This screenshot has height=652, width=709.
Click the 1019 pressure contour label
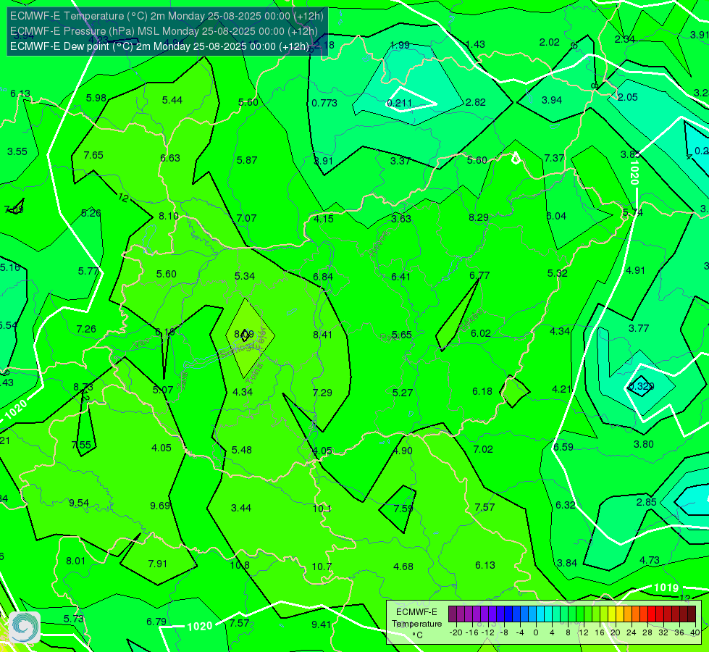[x=666, y=588]
